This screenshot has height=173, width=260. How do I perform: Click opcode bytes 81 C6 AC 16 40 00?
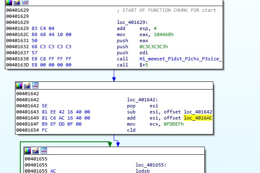(x=66, y=118)
